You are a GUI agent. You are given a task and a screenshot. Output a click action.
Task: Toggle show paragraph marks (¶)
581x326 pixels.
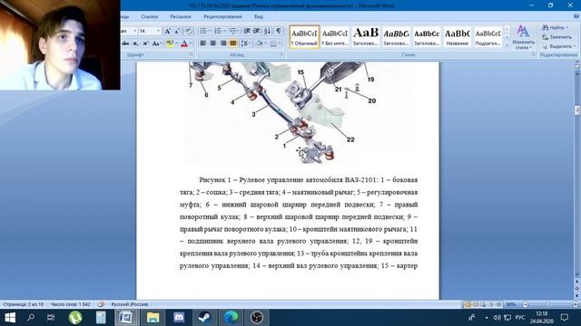[279, 31]
